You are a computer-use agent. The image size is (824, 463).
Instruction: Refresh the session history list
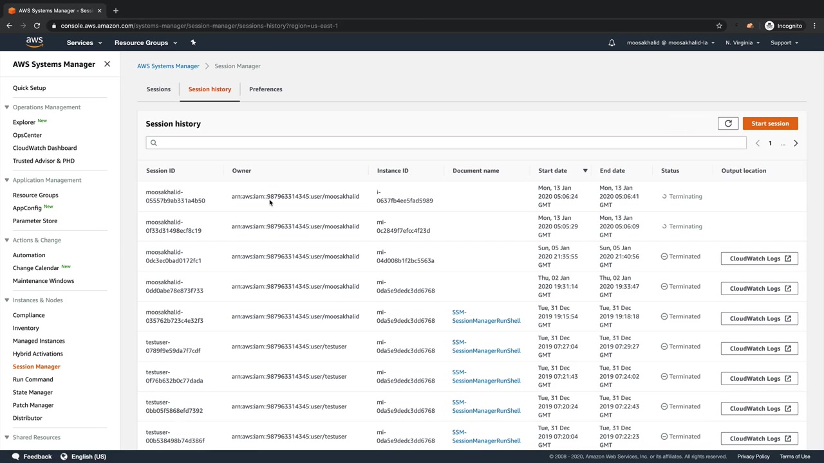728,123
